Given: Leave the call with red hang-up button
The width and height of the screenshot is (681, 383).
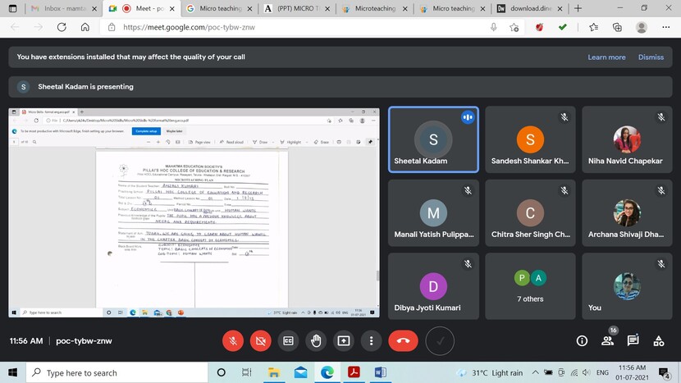Looking at the screenshot, I should 403,340.
